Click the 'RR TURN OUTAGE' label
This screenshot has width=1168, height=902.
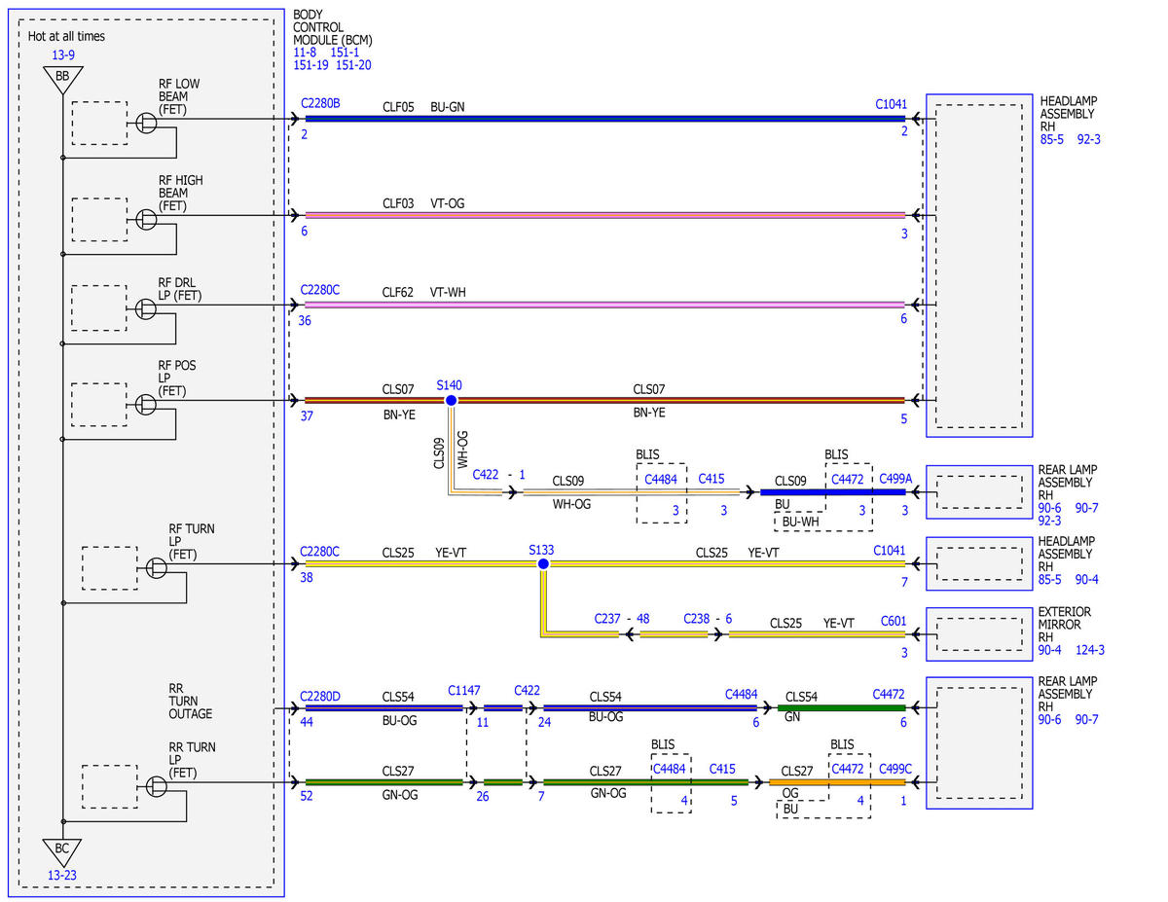[x=190, y=702]
